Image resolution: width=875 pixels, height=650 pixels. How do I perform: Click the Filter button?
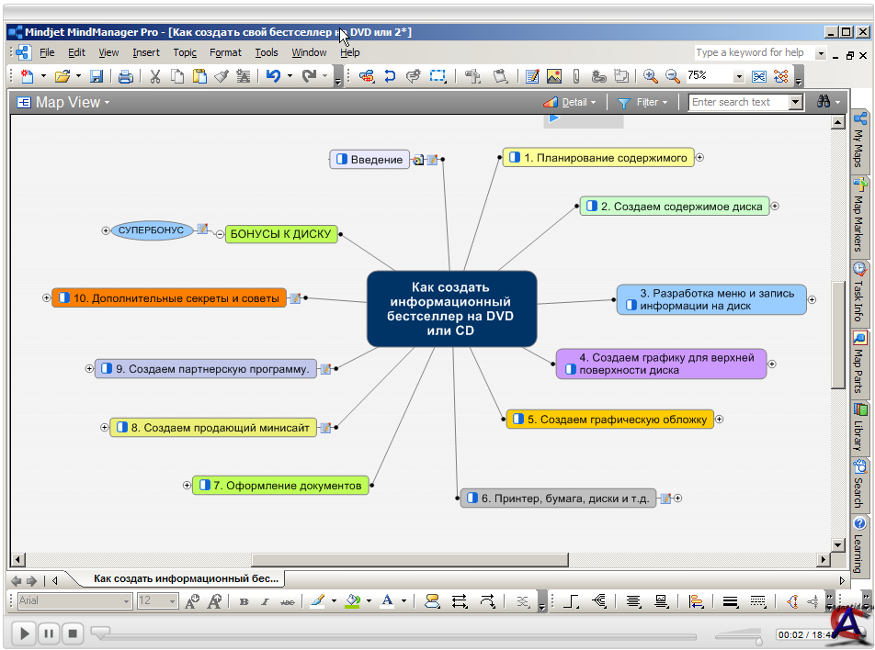click(642, 103)
